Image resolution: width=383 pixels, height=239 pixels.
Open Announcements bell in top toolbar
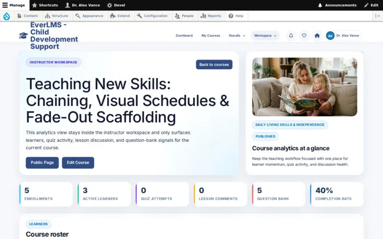[x=337, y=5]
